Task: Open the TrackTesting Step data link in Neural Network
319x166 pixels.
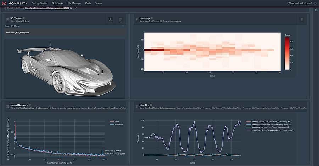Action: [x=35, y=108]
